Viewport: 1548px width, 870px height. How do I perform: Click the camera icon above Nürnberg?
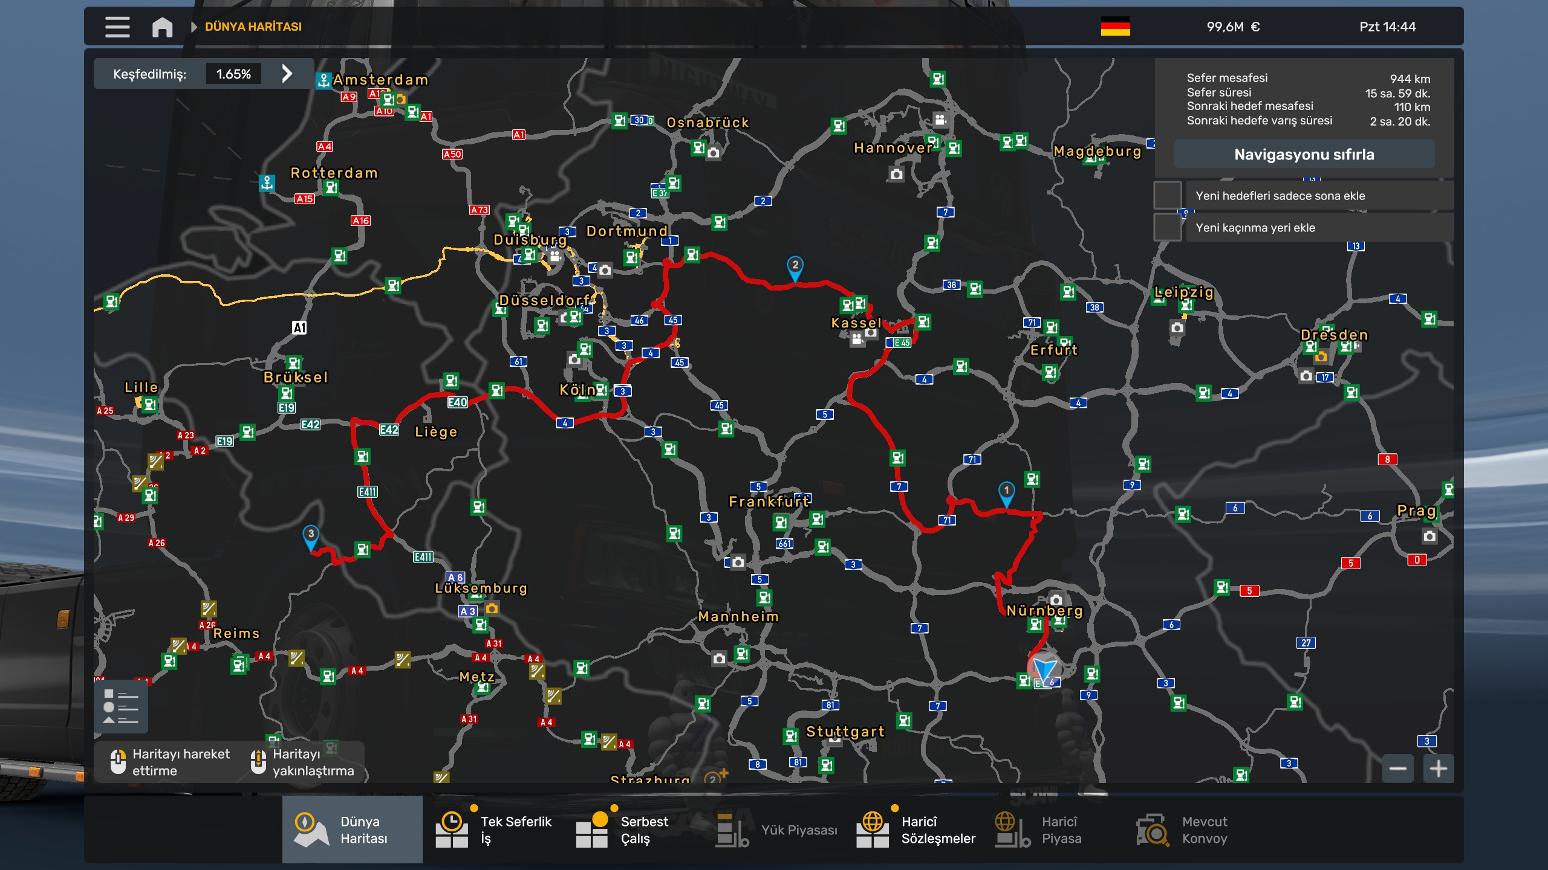click(1056, 600)
